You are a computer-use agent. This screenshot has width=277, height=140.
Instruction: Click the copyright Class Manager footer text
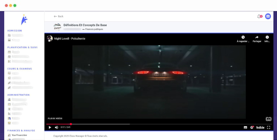pos(80,136)
